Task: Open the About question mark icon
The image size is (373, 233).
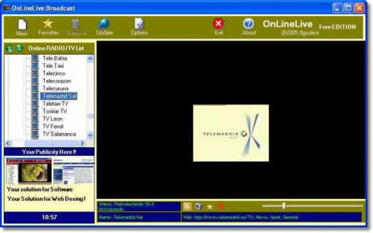Action: pyautogui.click(x=248, y=24)
